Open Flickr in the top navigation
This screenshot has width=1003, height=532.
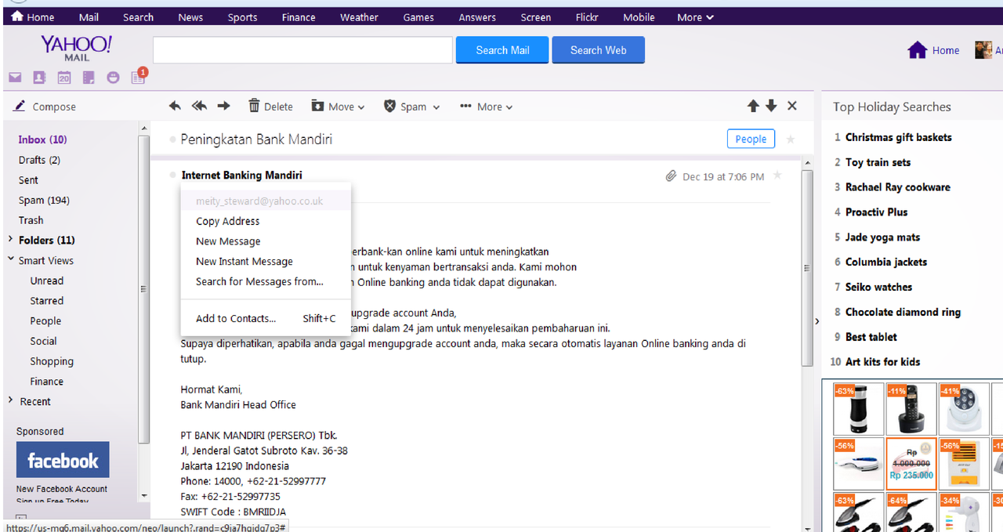coord(587,17)
